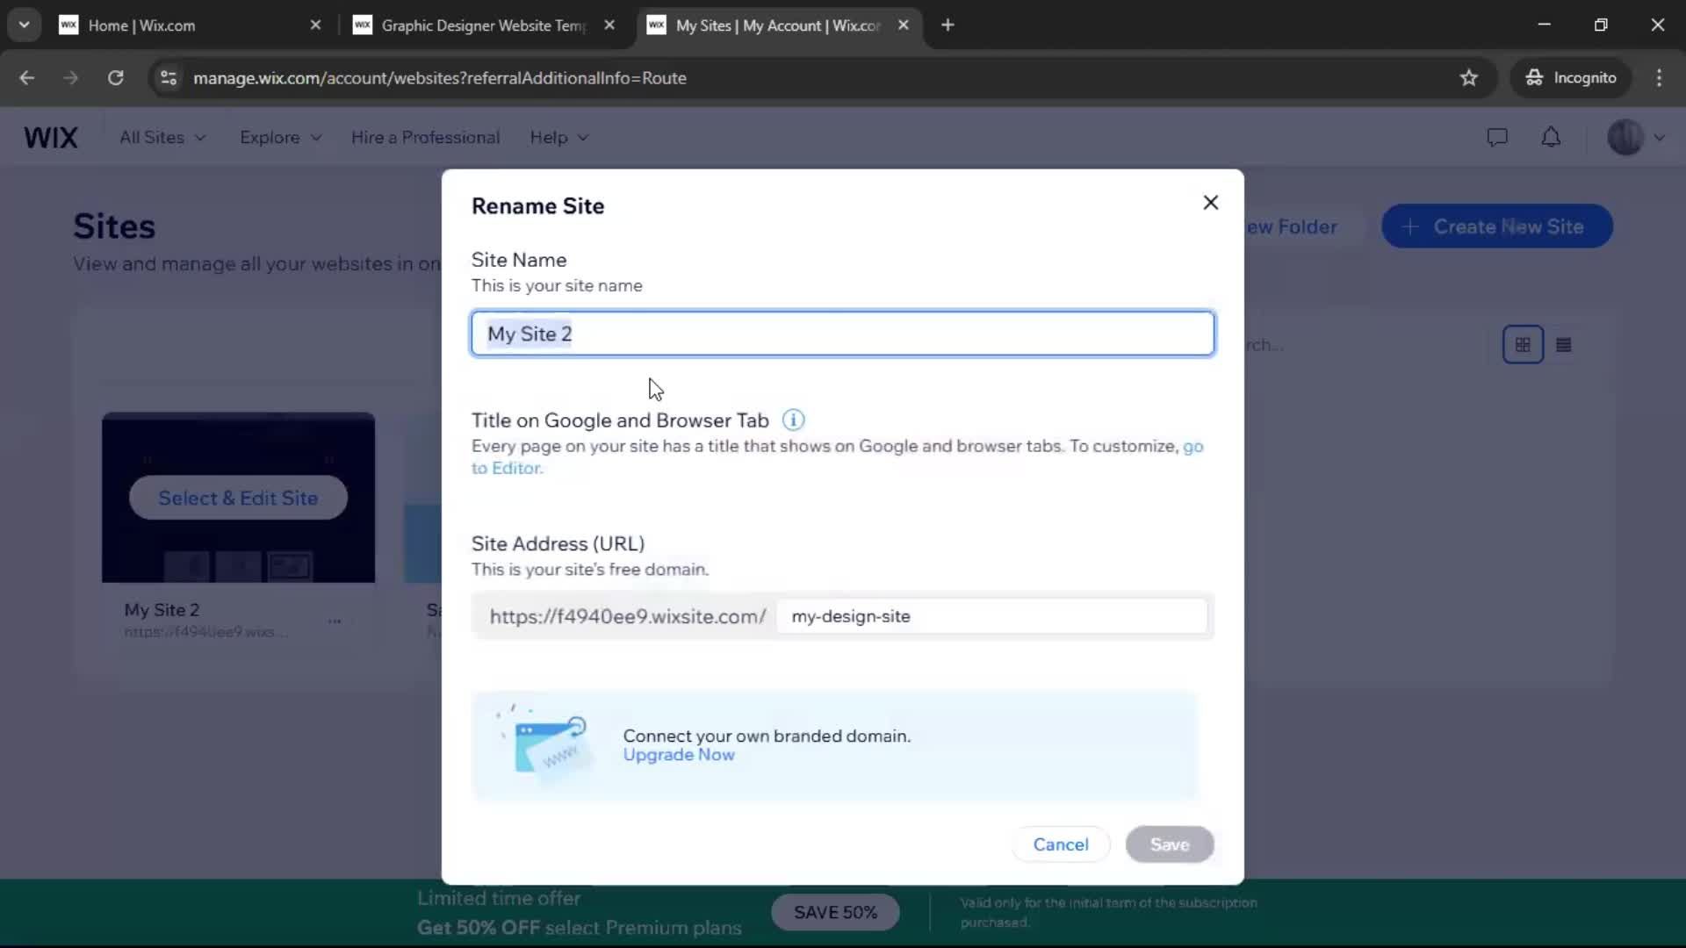Open the Upgrade Now link
The height and width of the screenshot is (948, 1686).
point(678,755)
